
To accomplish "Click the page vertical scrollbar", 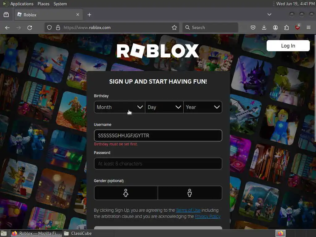I will 315,88.
